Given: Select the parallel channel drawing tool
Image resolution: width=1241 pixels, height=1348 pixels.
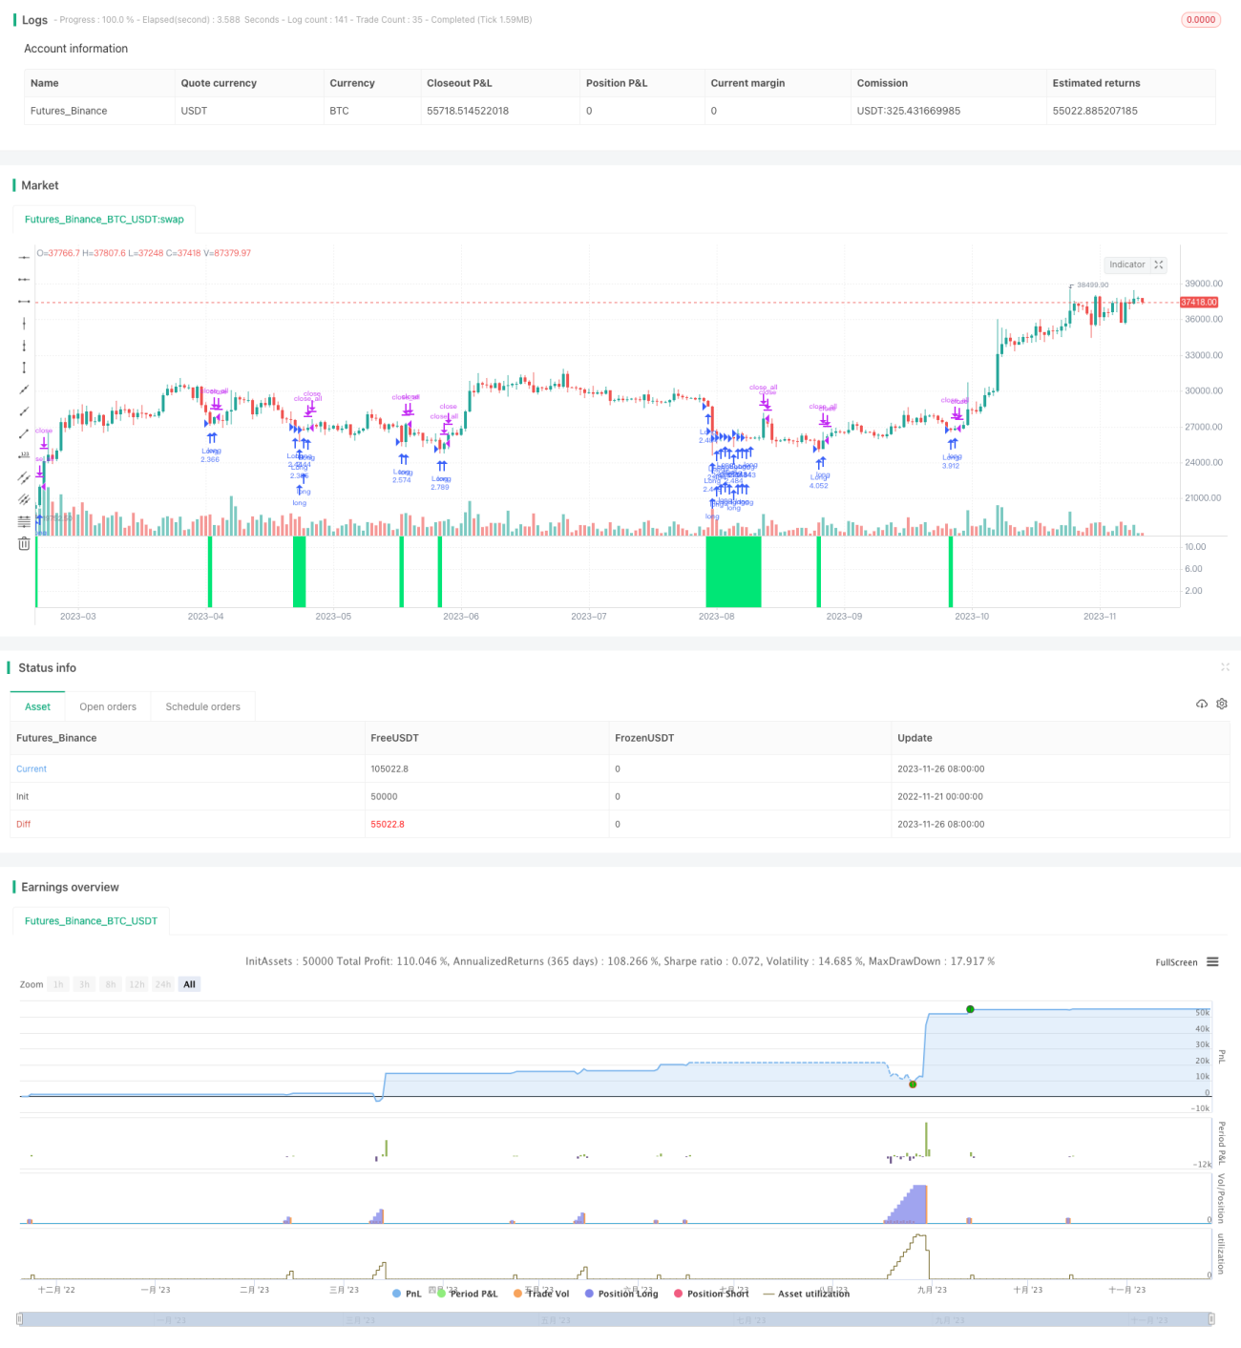Looking at the screenshot, I should pyautogui.click(x=24, y=477).
